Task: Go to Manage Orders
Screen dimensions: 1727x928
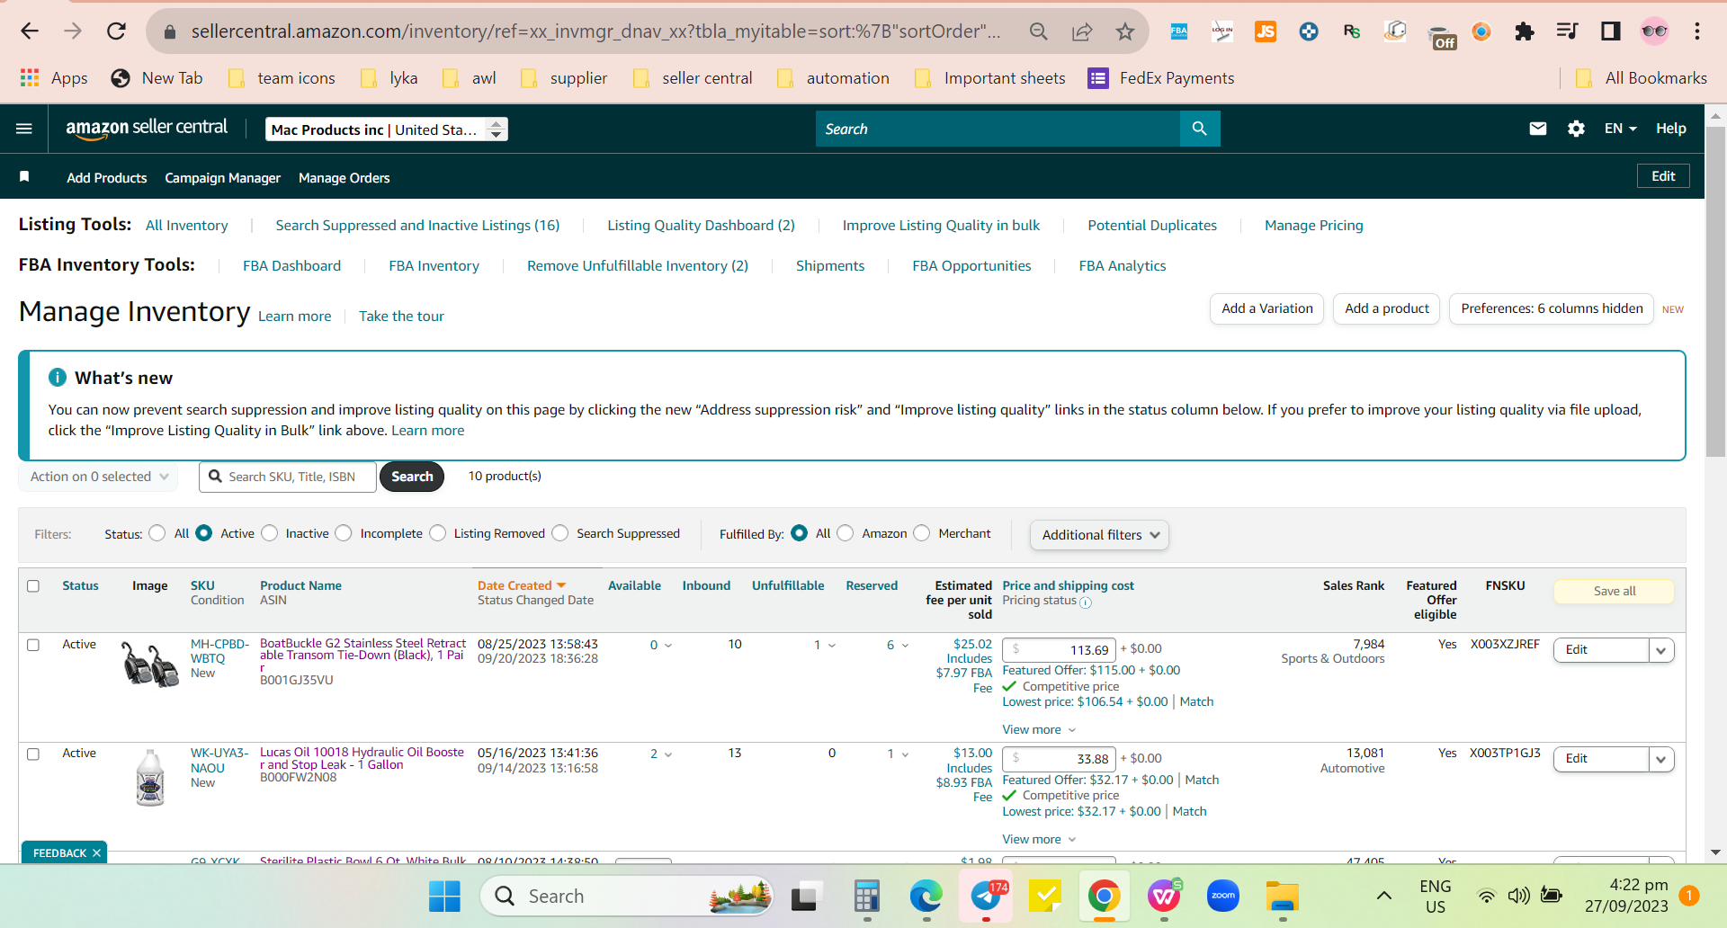Action: point(344,178)
